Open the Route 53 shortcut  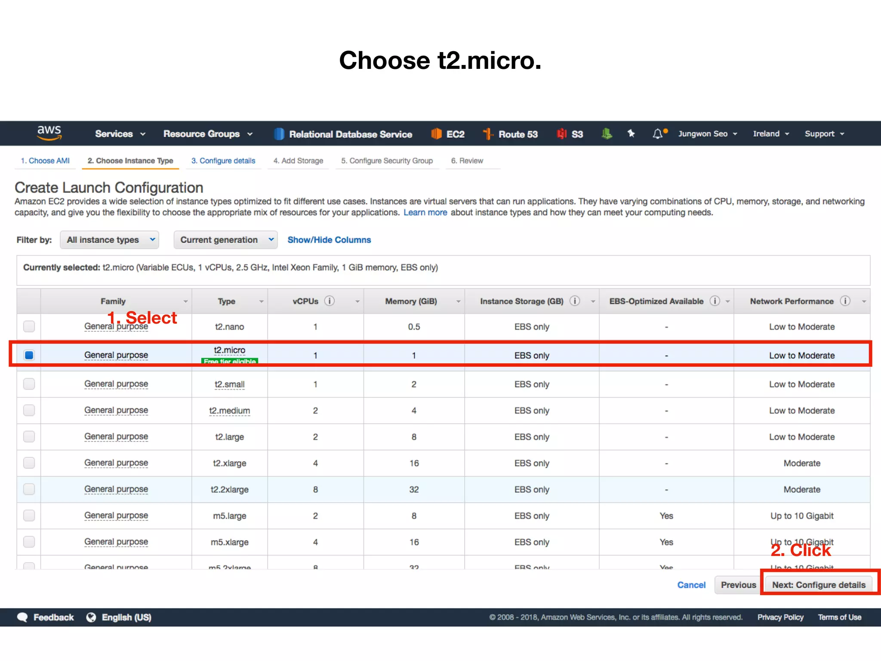tap(510, 134)
